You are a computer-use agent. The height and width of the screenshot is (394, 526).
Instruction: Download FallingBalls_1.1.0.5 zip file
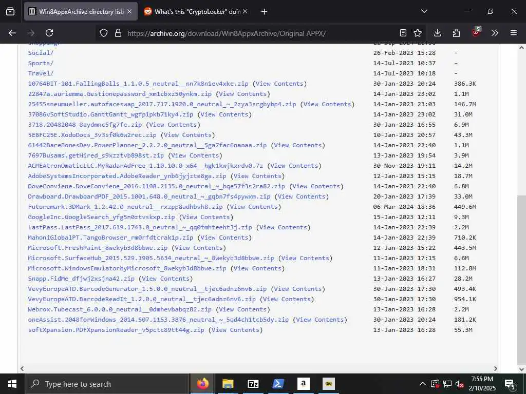[138, 84]
